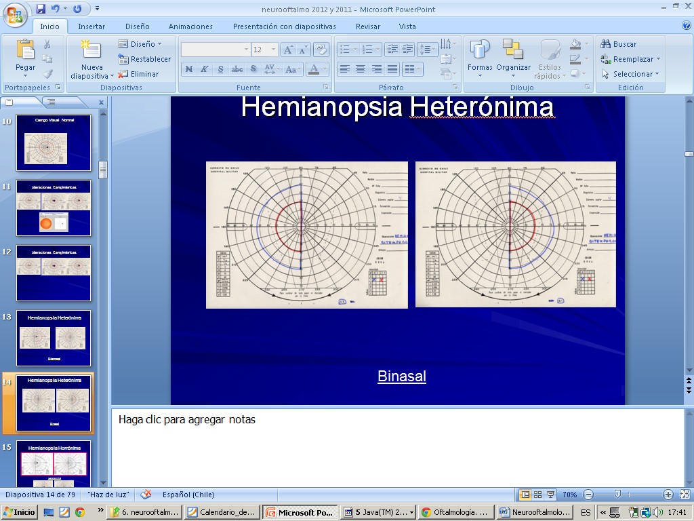Click the Buscar binoculars icon
The image size is (694, 521).
pos(606,44)
